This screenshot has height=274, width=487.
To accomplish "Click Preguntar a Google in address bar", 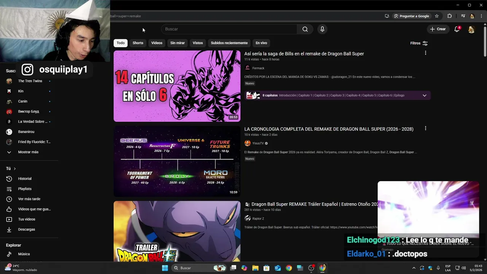I will (x=412, y=16).
